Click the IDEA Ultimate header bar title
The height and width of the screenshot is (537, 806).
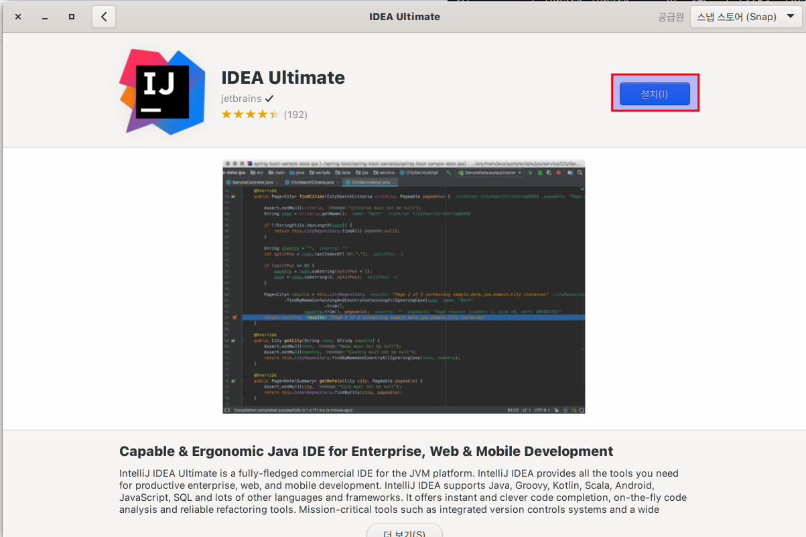point(405,17)
